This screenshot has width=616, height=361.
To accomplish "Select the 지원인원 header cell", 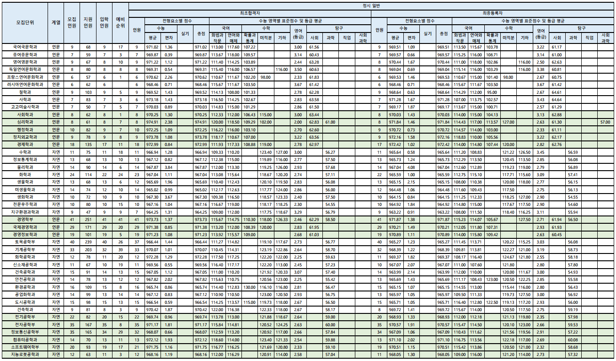I will coord(88,22).
